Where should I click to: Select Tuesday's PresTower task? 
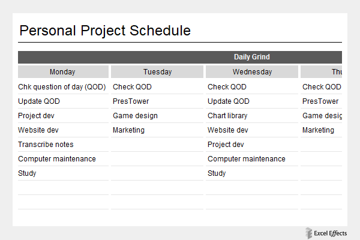pos(131,101)
